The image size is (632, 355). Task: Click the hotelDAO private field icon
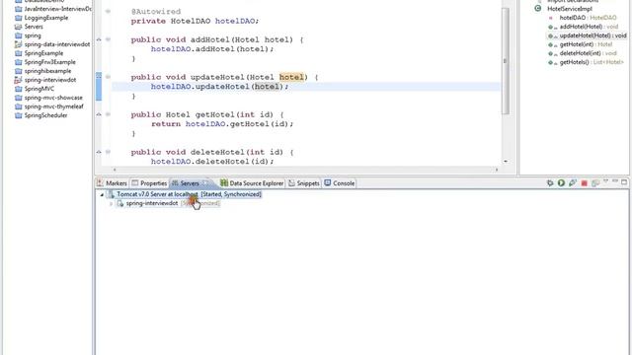tap(551, 18)
